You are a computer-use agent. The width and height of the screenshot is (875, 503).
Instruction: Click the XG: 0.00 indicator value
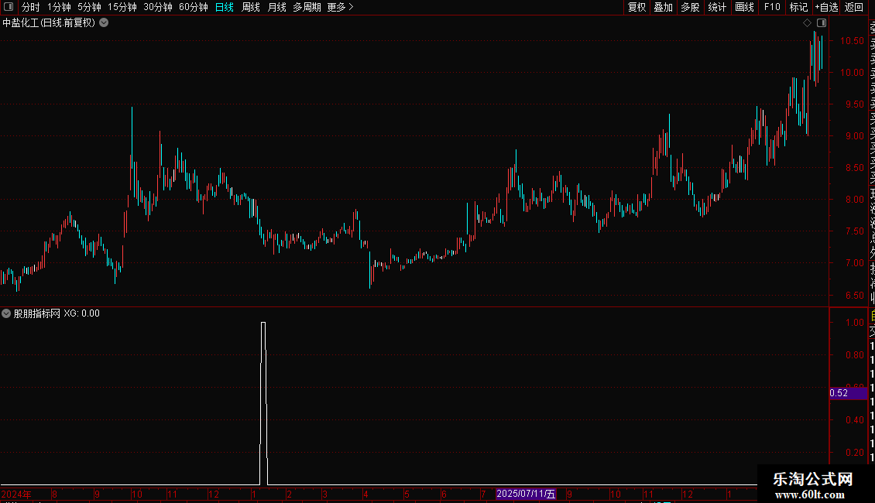(81, 313)
